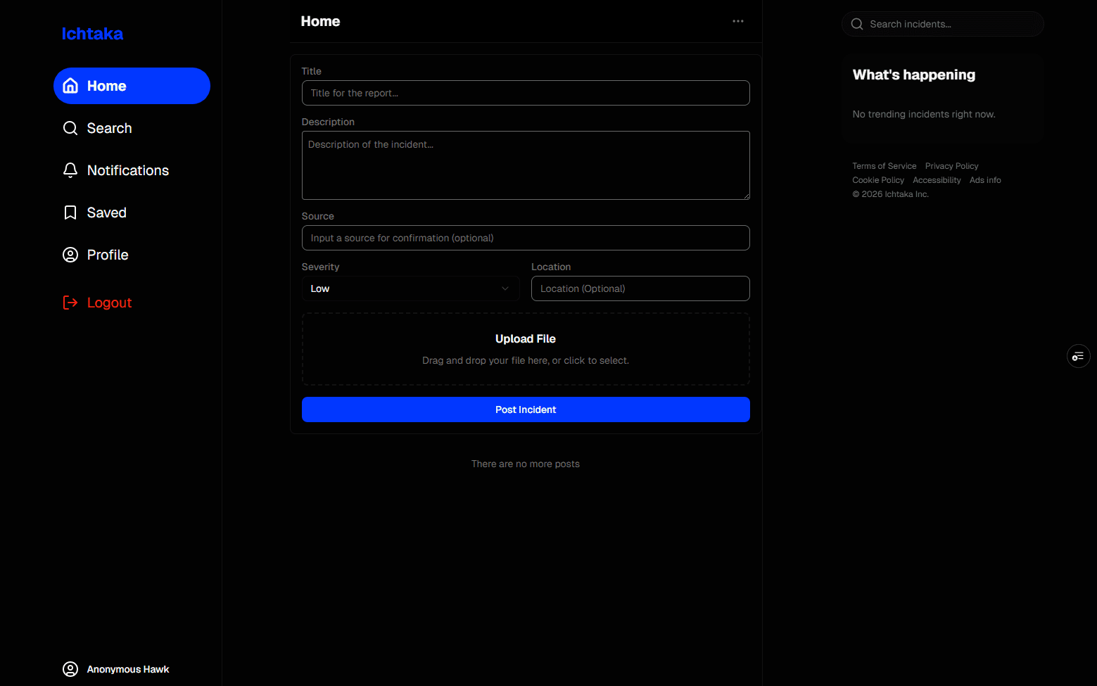Click the chevron arrow in Severity selector

click(x=505, y=288)
